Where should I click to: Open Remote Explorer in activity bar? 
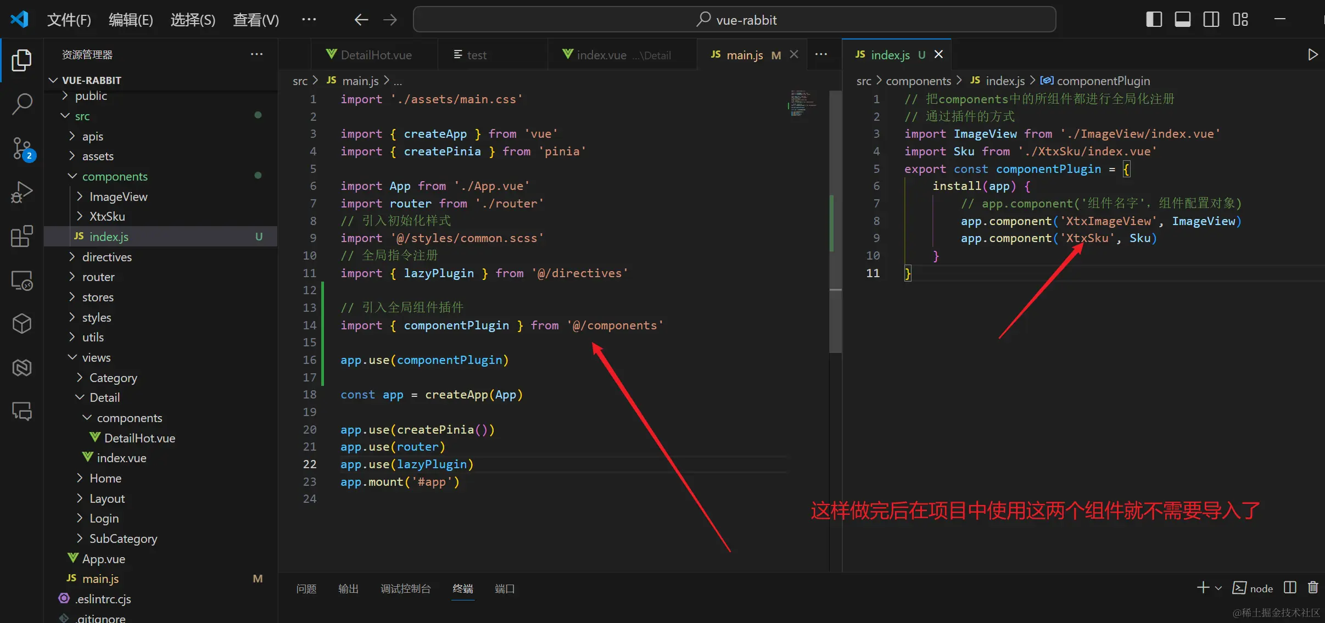(x=22, y=280)
